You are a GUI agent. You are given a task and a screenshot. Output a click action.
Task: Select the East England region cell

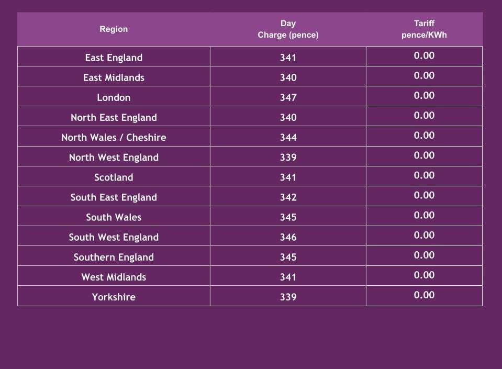(114, 58)
